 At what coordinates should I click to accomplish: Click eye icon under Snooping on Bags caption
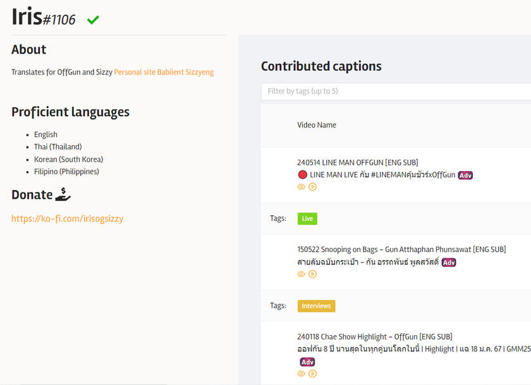(302, 274)
